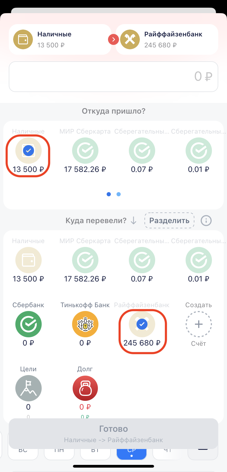Tap the Создать Счёт plus icon
This screenshot has height=472, width=227.
198,324
